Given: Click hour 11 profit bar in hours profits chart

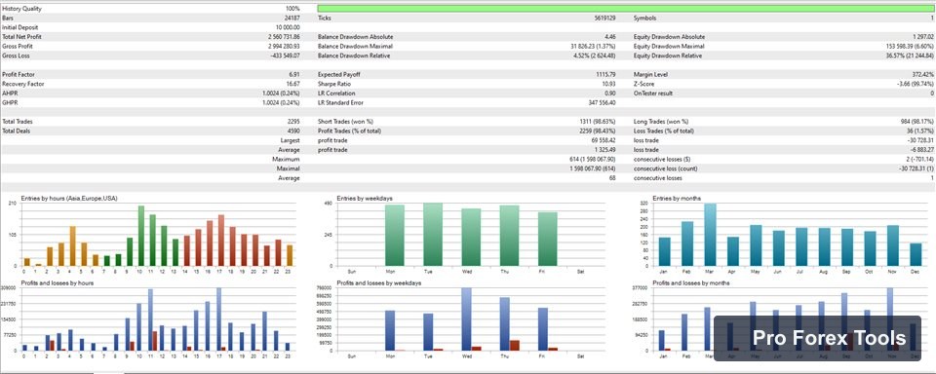Looking at the screenshot, I should 150,319.
